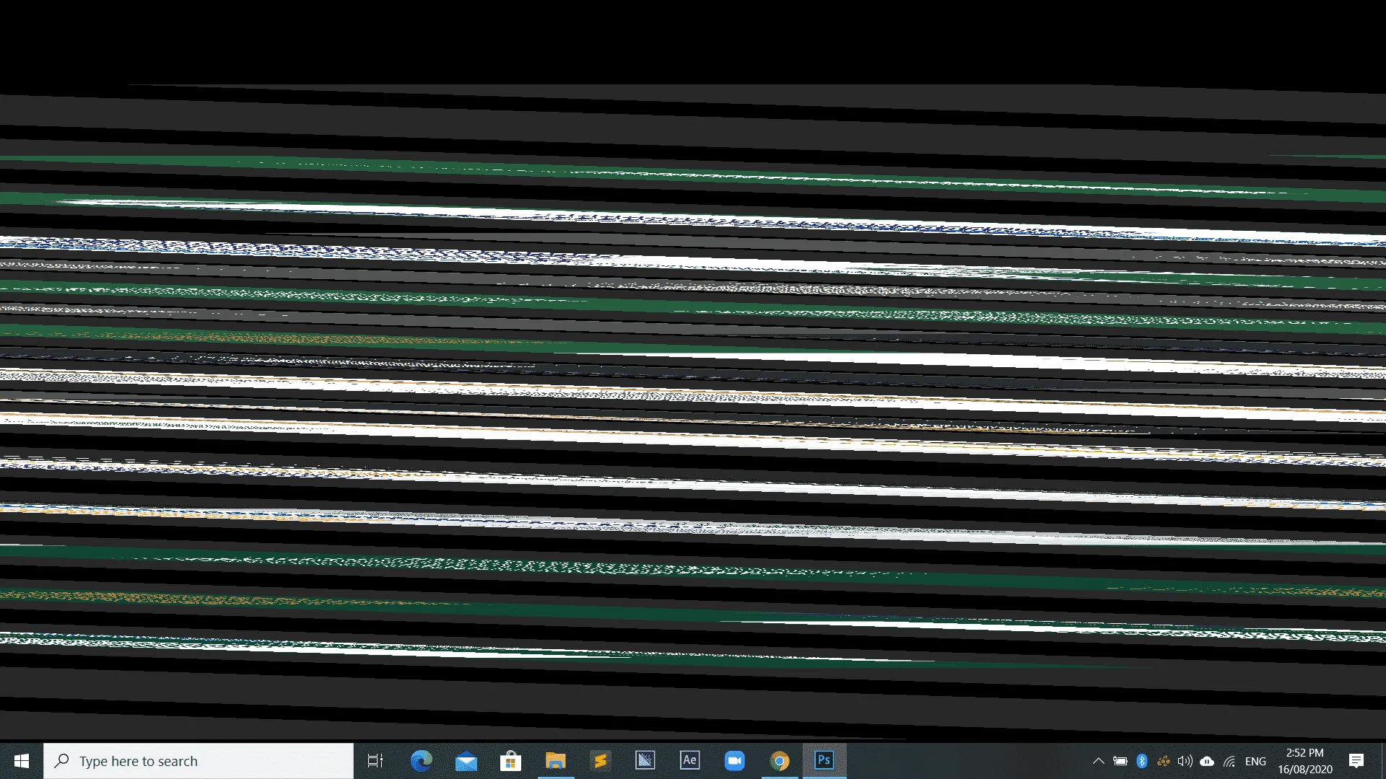Launch Microsoft Edge from the taskbar
The width and height of the screenshot is (1386, 779).
[422, 761]
